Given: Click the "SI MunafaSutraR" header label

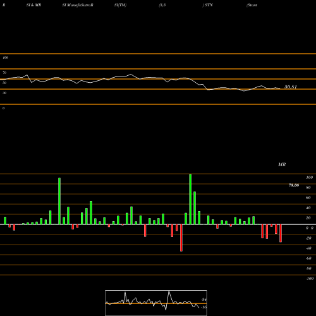Looking at the screenshot, I should point(78,5).
